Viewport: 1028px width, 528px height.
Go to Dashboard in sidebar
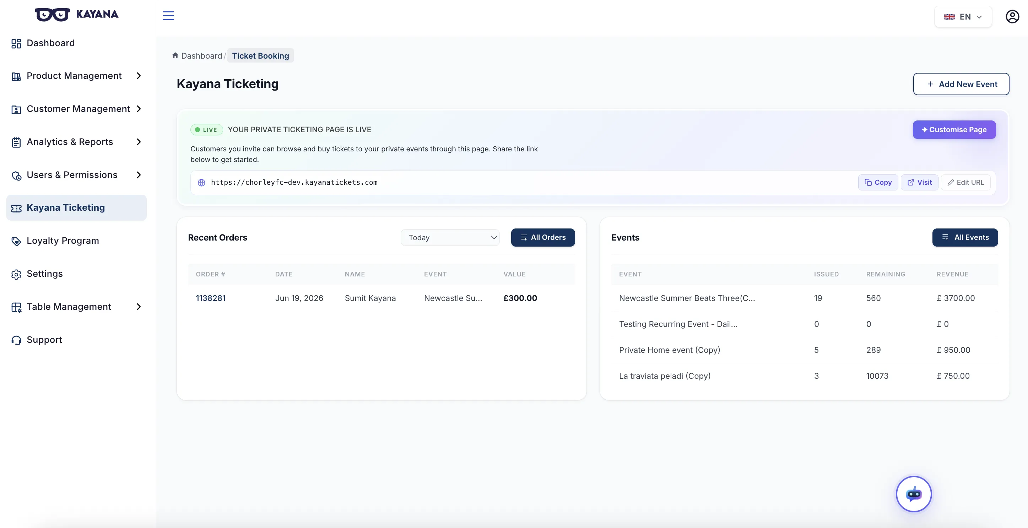tap(51, 43)
